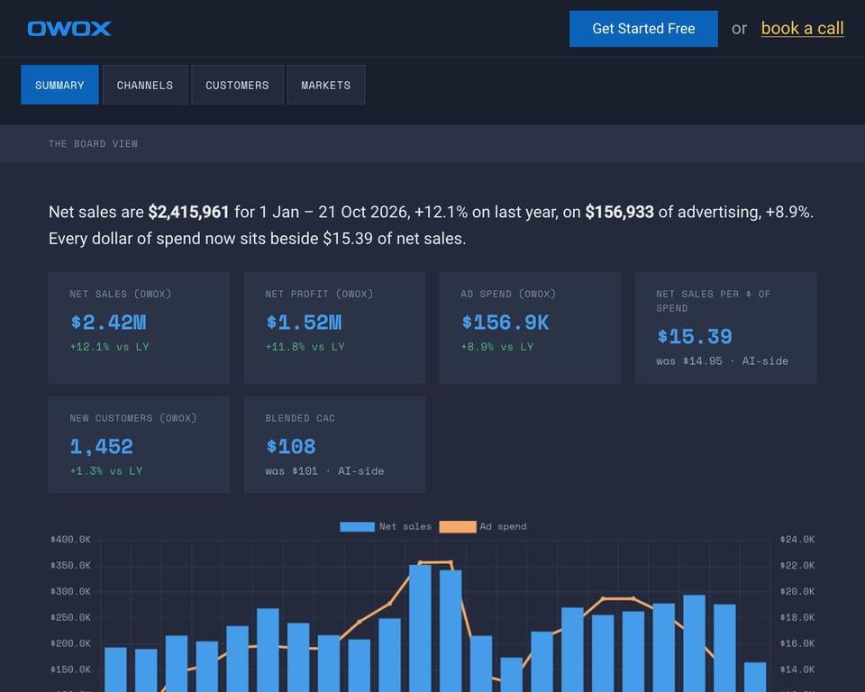Toggle the Ad spend legend swatch

tap(458, 526)
